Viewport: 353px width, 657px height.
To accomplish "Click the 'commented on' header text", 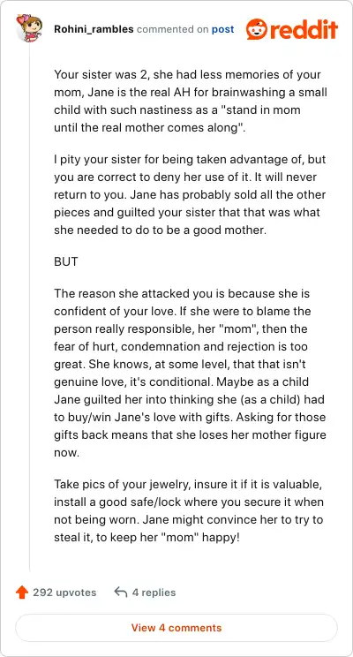I will pos(172,29).
